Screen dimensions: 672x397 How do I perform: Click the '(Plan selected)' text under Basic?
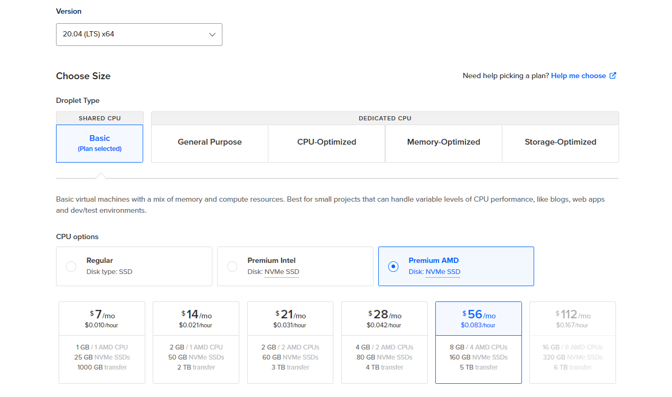[x=99, y=149]
